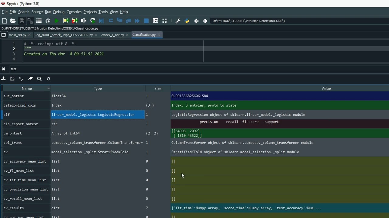Open the browse tabs button left of main_NN.py
The width and height of the screenshot is (389, 218).
point(4,35)
